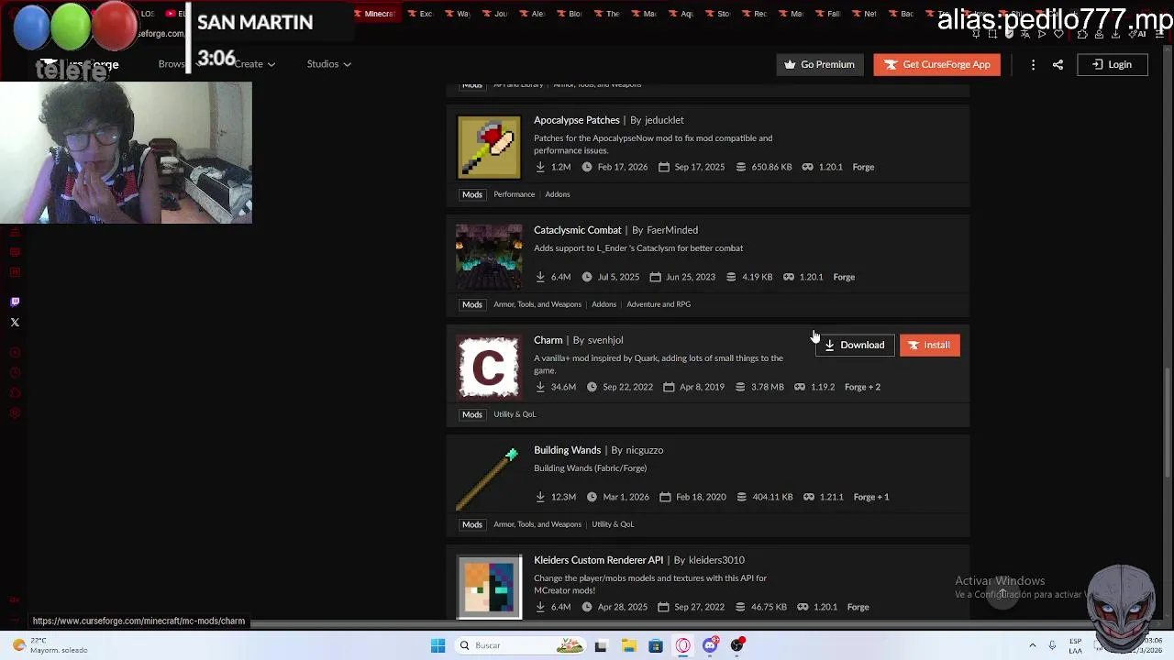Click the Apocalypse Patches mod thumbnail
Screen dimensions: 1174x660
click(x=489, y=147)
